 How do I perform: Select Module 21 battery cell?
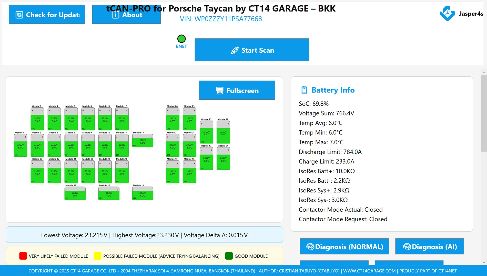tap(224, 158)
